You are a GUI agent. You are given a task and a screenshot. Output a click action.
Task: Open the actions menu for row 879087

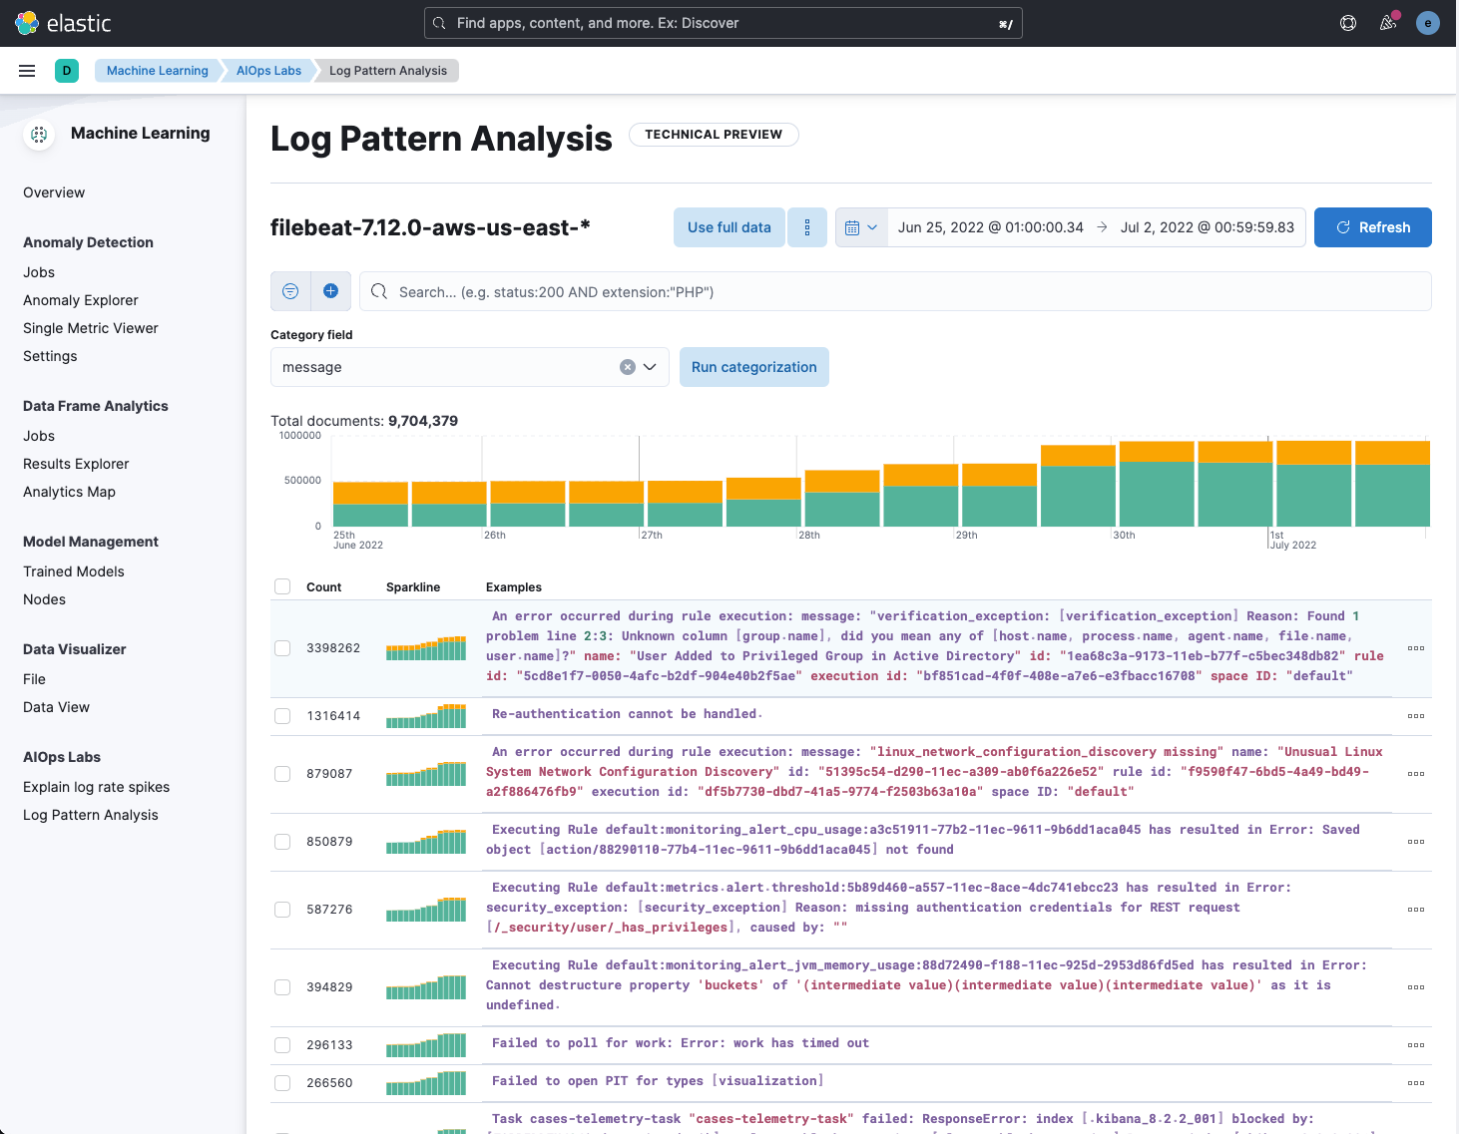point(1415,774)
